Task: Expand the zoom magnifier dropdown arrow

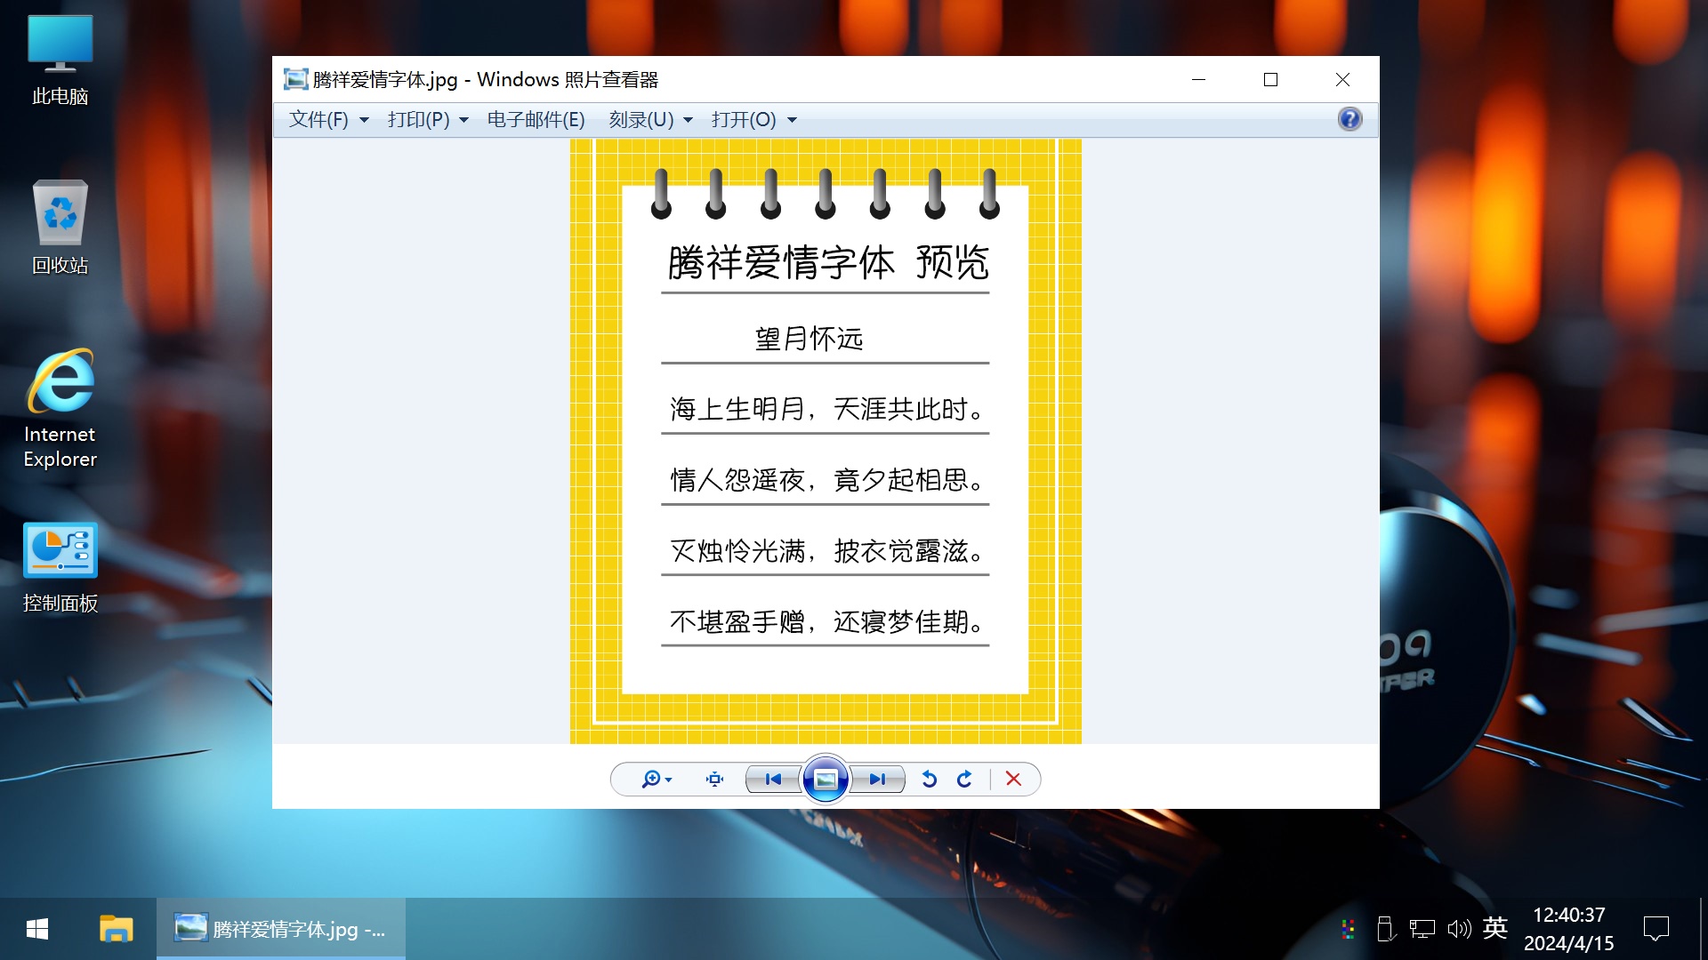Action: point(669,780)
